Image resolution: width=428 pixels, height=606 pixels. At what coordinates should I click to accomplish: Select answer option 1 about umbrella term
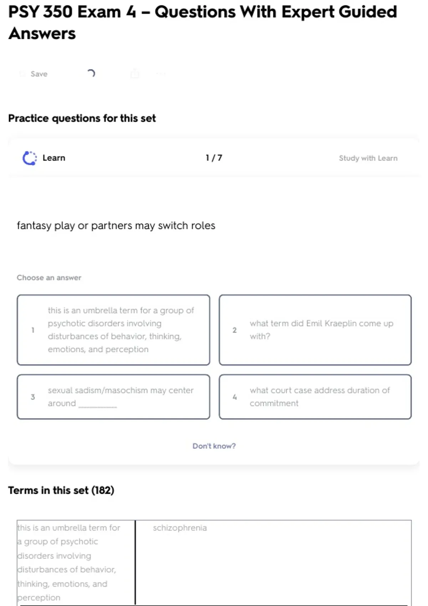(113, 330)
